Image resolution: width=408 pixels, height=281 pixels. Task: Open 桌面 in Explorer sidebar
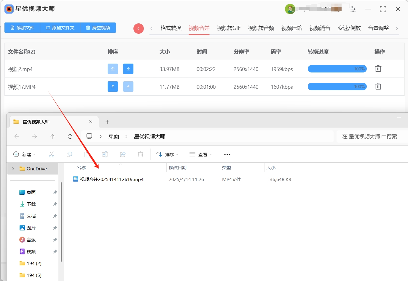(x=31, y=192)
